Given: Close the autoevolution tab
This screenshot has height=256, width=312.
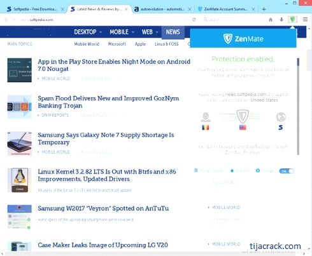Looking at the screenshot, I should [x=190, y=9].
